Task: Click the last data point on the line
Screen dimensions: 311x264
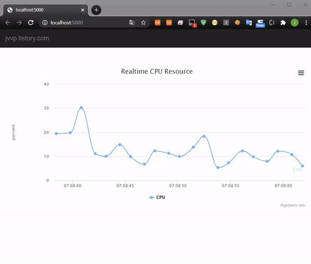Action: pyautogui.click(x=302, y=166)
